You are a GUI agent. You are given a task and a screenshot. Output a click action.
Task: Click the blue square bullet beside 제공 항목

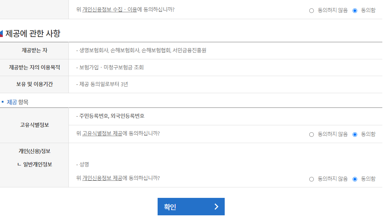point(3,102)
